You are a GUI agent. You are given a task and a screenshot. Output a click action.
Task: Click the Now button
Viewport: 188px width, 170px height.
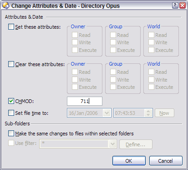click(164, 113)
